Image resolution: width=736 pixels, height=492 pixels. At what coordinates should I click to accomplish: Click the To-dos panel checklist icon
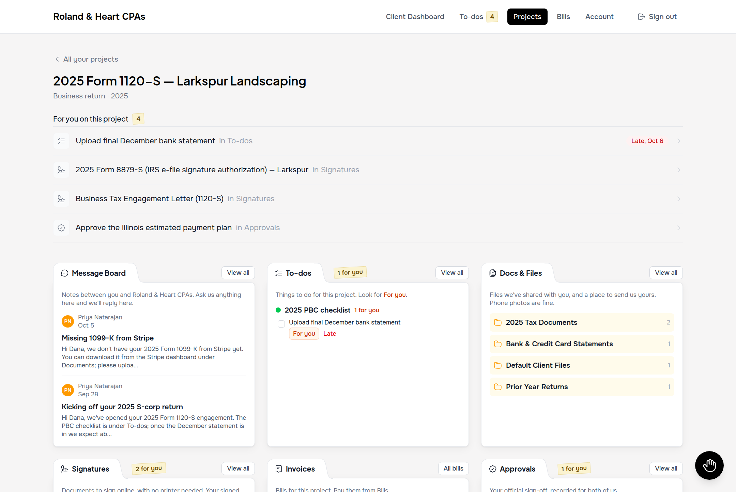(x=279, y=273)
